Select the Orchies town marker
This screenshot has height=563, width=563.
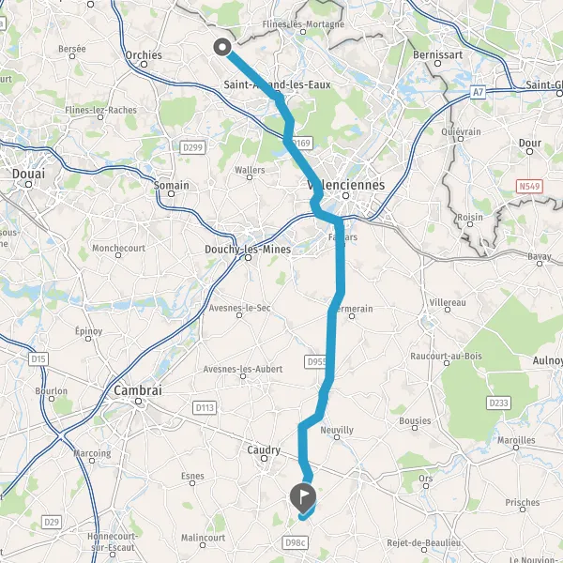coord(144,65)
